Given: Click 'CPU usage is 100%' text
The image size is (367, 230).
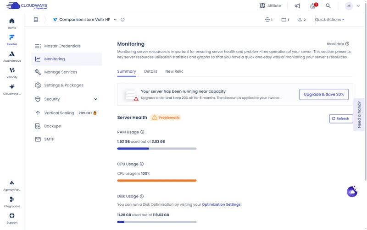Looking at the screenshot, I should (133, 173).
